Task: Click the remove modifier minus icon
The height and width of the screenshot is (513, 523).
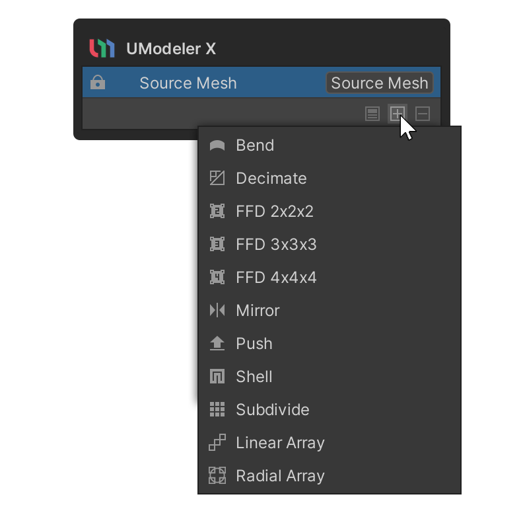Action: (423, 114)
